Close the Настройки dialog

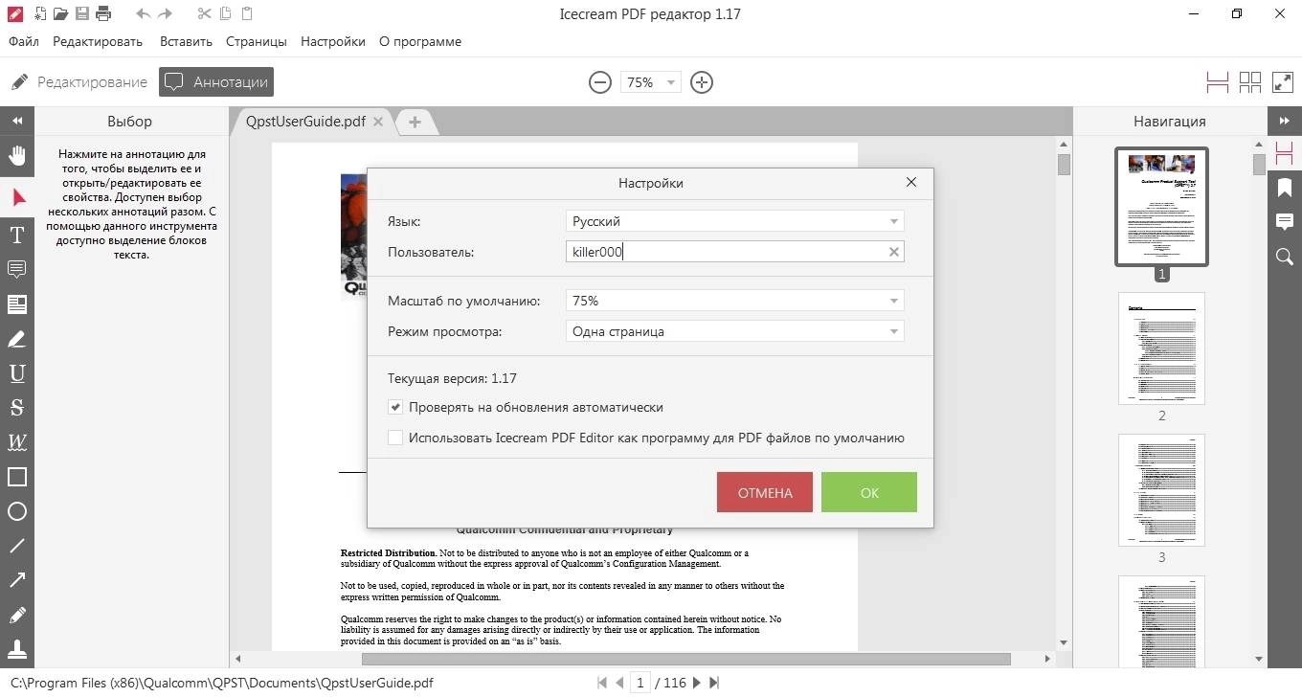pyautogui.click(x=911, y=182)
